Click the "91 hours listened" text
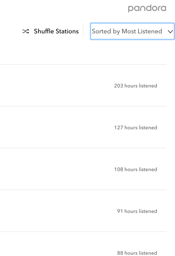This screenshot has height=256, width=175. tap(137, 211)
